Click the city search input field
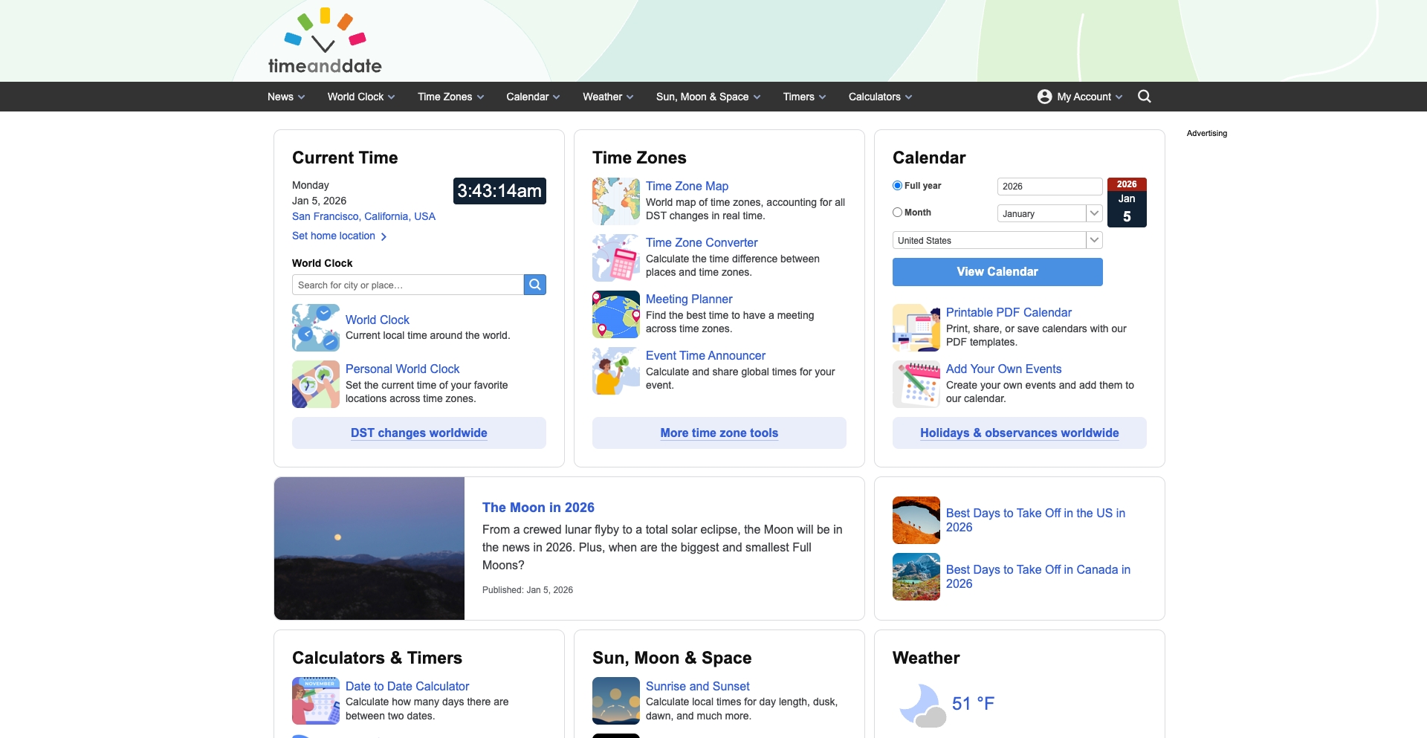Screen dimensions: 1427x738 click(x=407, y=285)
